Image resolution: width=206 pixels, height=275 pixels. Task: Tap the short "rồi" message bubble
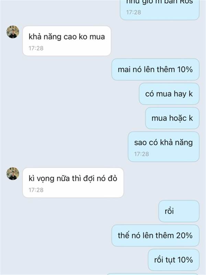(x=179, y=211)
